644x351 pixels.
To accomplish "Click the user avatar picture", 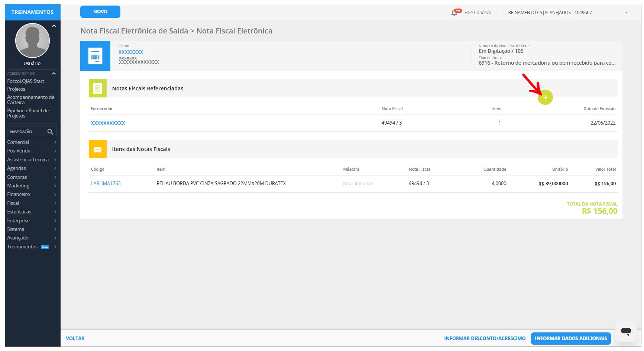I will tap(32, 41).
